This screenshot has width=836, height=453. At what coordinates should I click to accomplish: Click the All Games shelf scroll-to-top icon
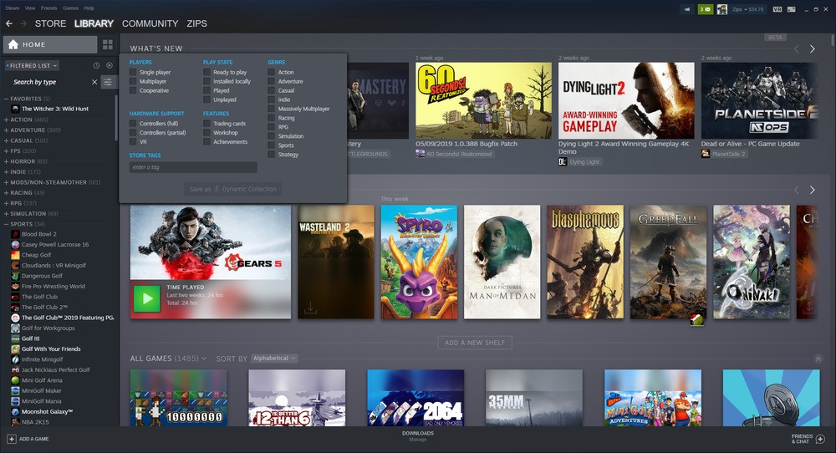tap(818, 359)
